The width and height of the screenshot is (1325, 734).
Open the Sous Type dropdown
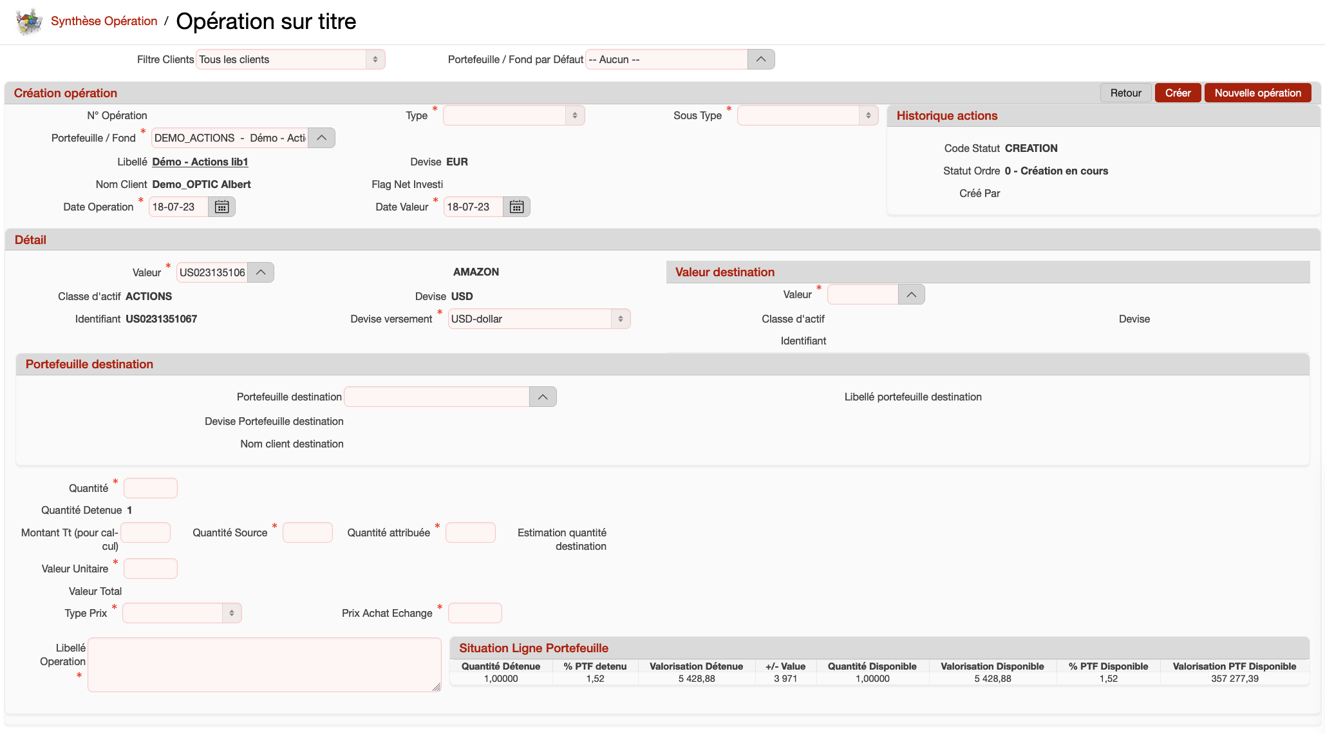click(x=807, y=115)
